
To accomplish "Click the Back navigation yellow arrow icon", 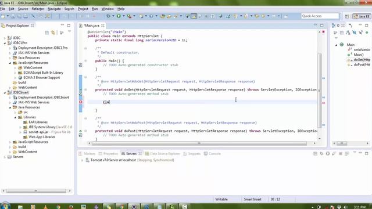I will (x=263, y=16).
